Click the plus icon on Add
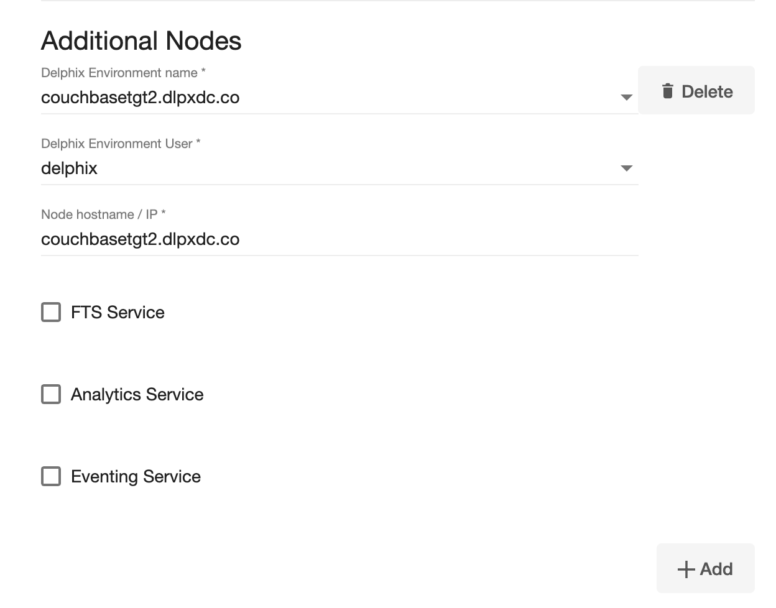776x608 pixels. (686, 569)
